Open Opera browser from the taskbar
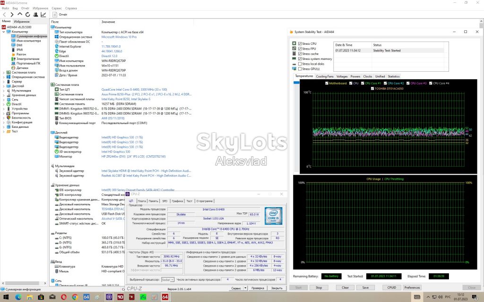 point(64,297)
